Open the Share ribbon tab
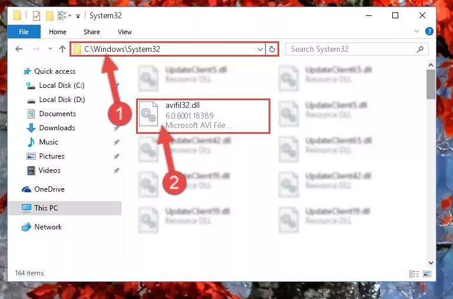The width and height of the screenshot is (453, 299). 92,32
